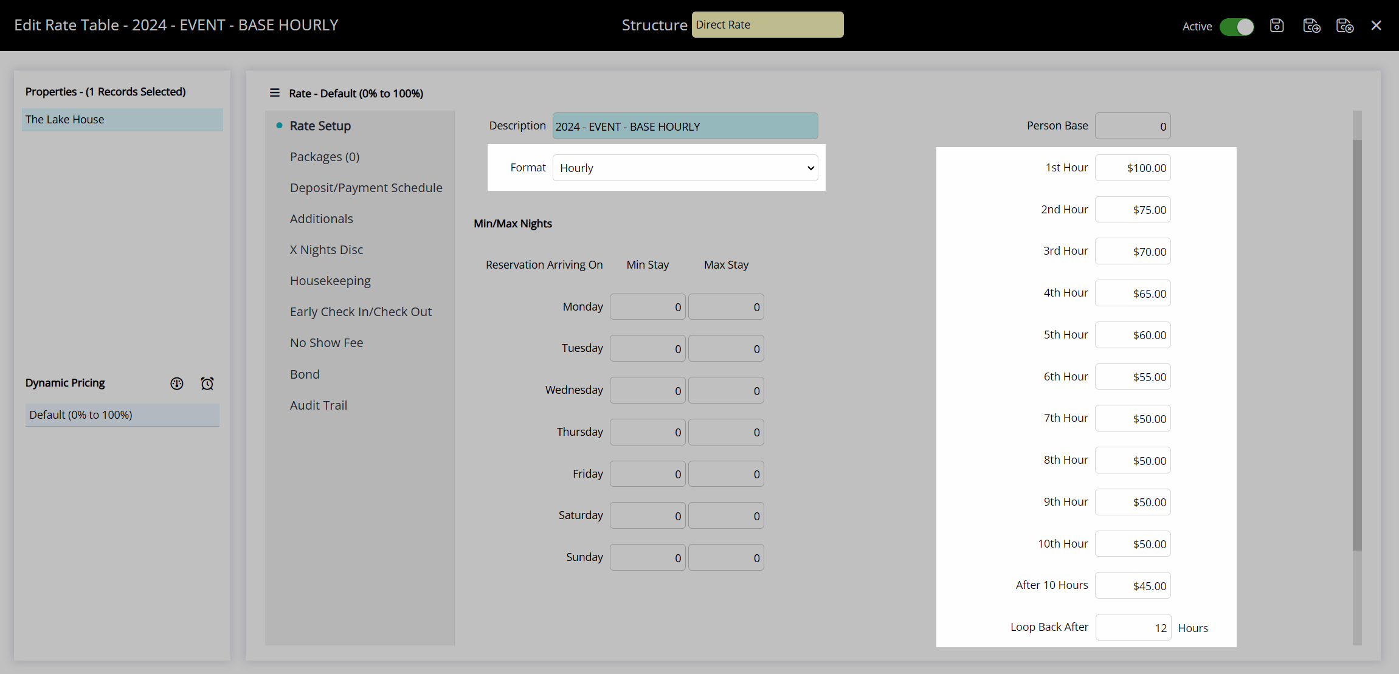The height and width of the screenshot is (674, 1399).
Task: Select The Lake House property
Action: 122,120
